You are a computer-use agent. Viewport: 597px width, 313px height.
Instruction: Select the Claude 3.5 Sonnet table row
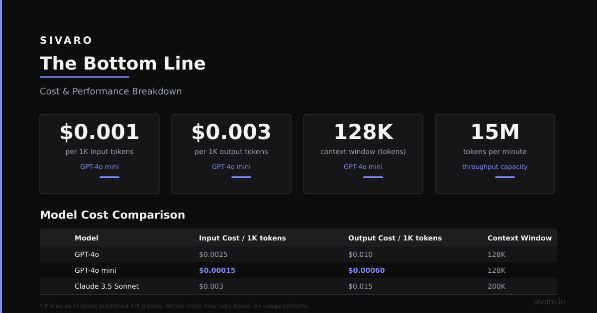click(x=298, y=286)
